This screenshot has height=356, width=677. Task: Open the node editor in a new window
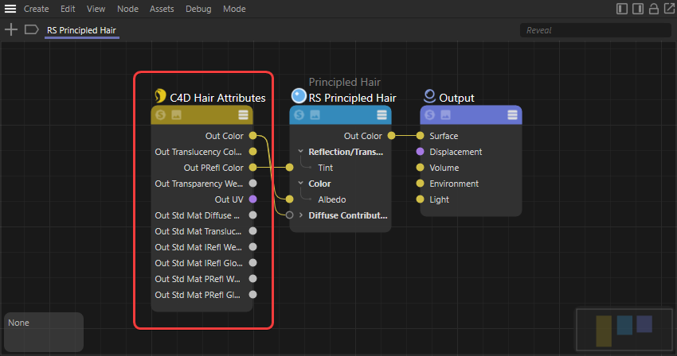click(x=667, y=10)
